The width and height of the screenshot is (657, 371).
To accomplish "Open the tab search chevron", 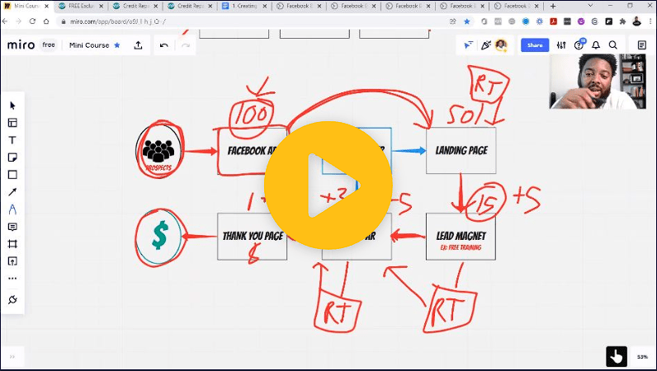I will (590, 6).
